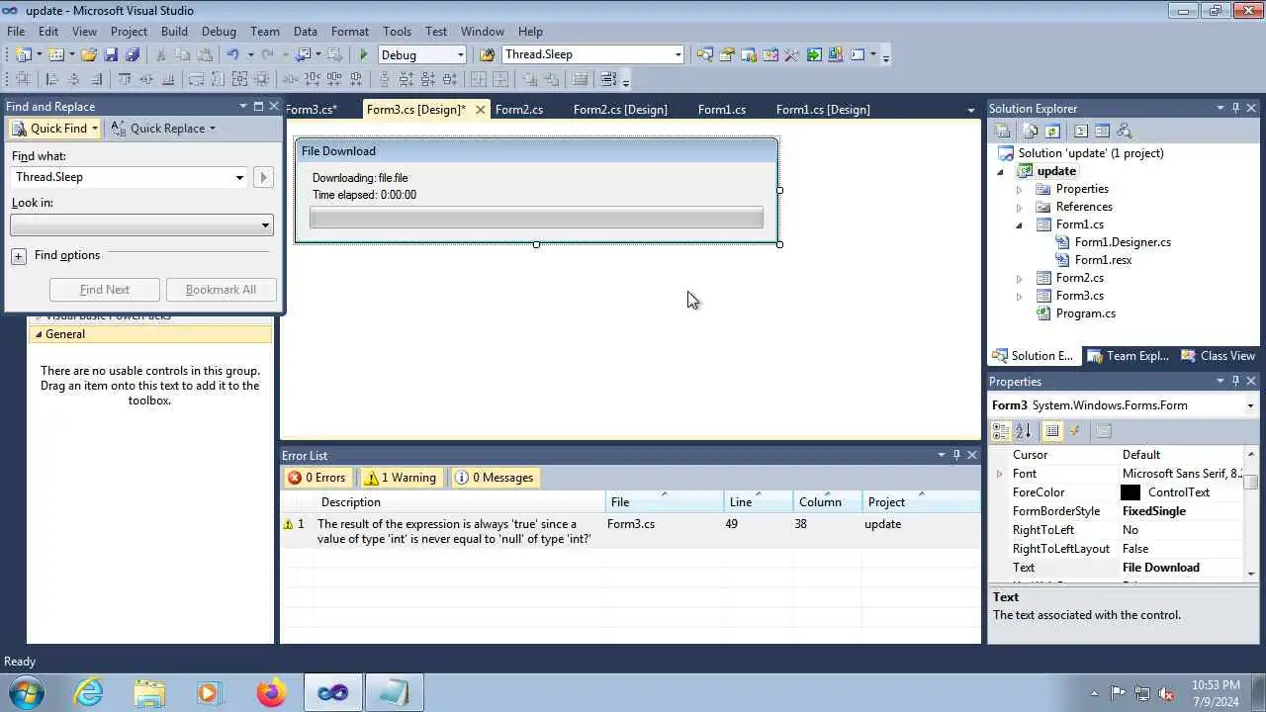Start debugging with the green play icon

coord(364,55)
